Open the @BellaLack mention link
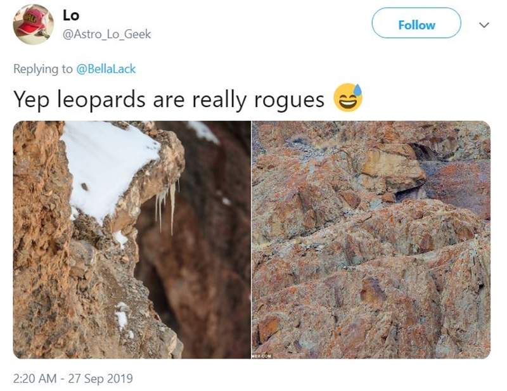 [106, 69]
